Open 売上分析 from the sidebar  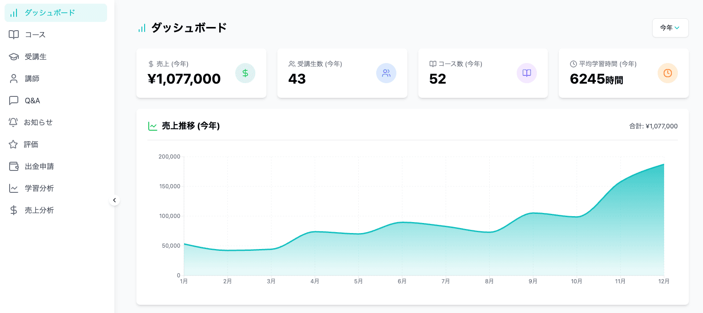39,210
